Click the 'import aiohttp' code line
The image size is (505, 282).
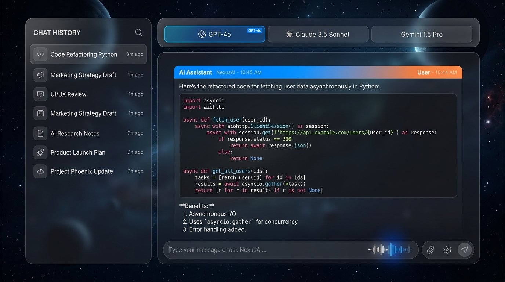(204, 107)
